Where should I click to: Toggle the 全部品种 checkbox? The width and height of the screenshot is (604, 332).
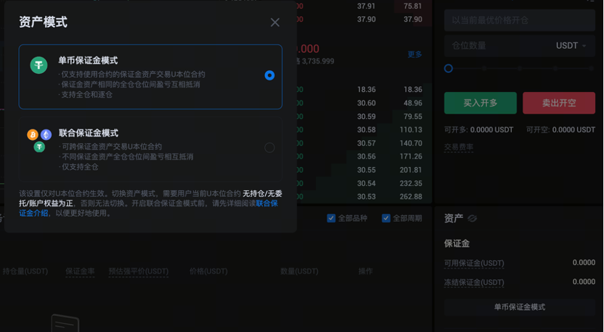pyautogui.click(x=331, y=218)
